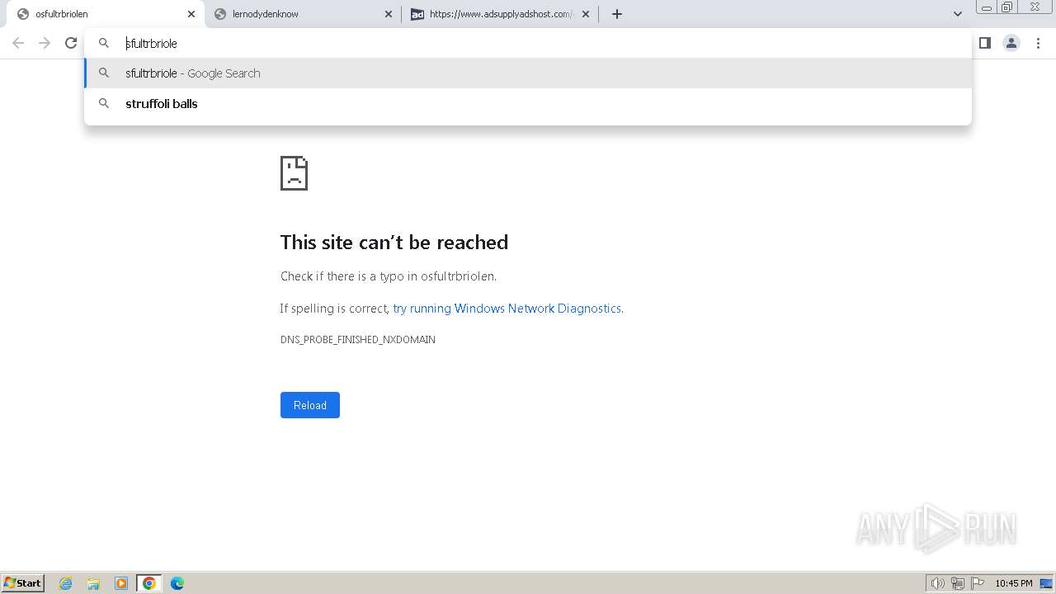This screenshot has width=1056, height=594.
Task: Open Microsoft Edge from taskbar
Action: pyautogui.click(x=177, y=583)
